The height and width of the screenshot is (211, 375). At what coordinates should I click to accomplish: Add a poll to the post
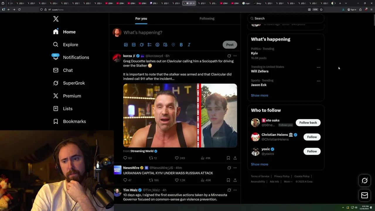(x=149, y=45)
